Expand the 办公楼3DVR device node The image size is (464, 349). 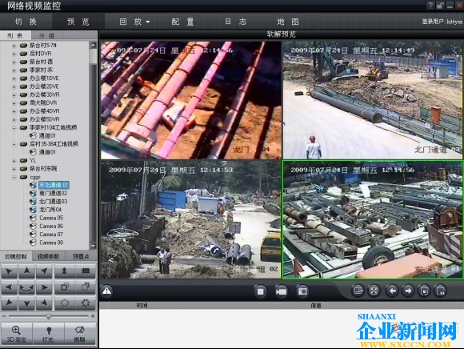coord(14,95)
